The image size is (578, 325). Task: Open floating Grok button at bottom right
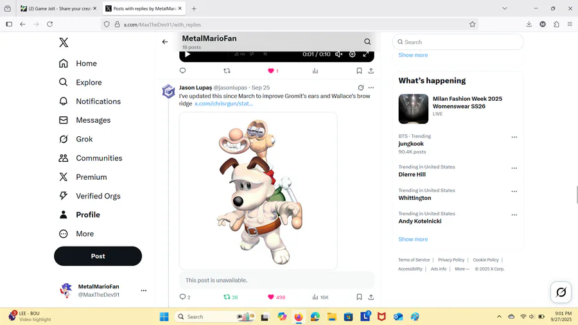pos(561,292)
